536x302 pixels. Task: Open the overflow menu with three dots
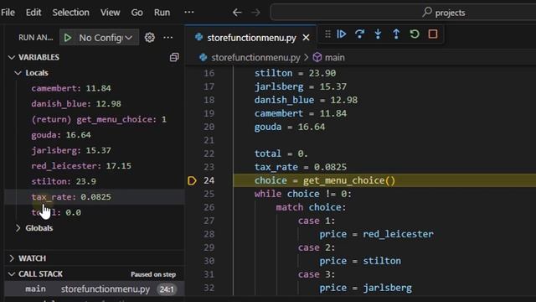(x=189, y=13)
